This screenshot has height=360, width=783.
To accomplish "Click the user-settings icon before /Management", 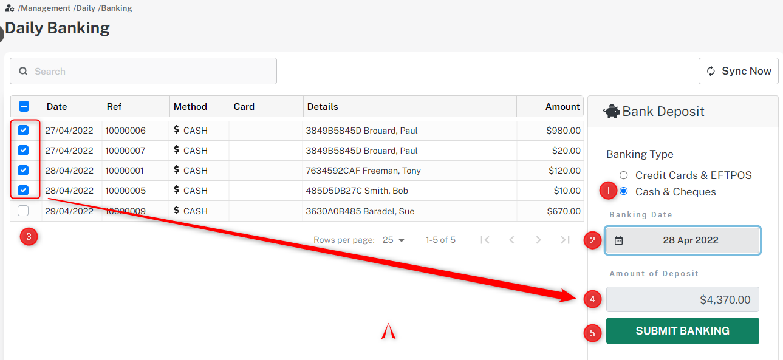I will (10, 8).
